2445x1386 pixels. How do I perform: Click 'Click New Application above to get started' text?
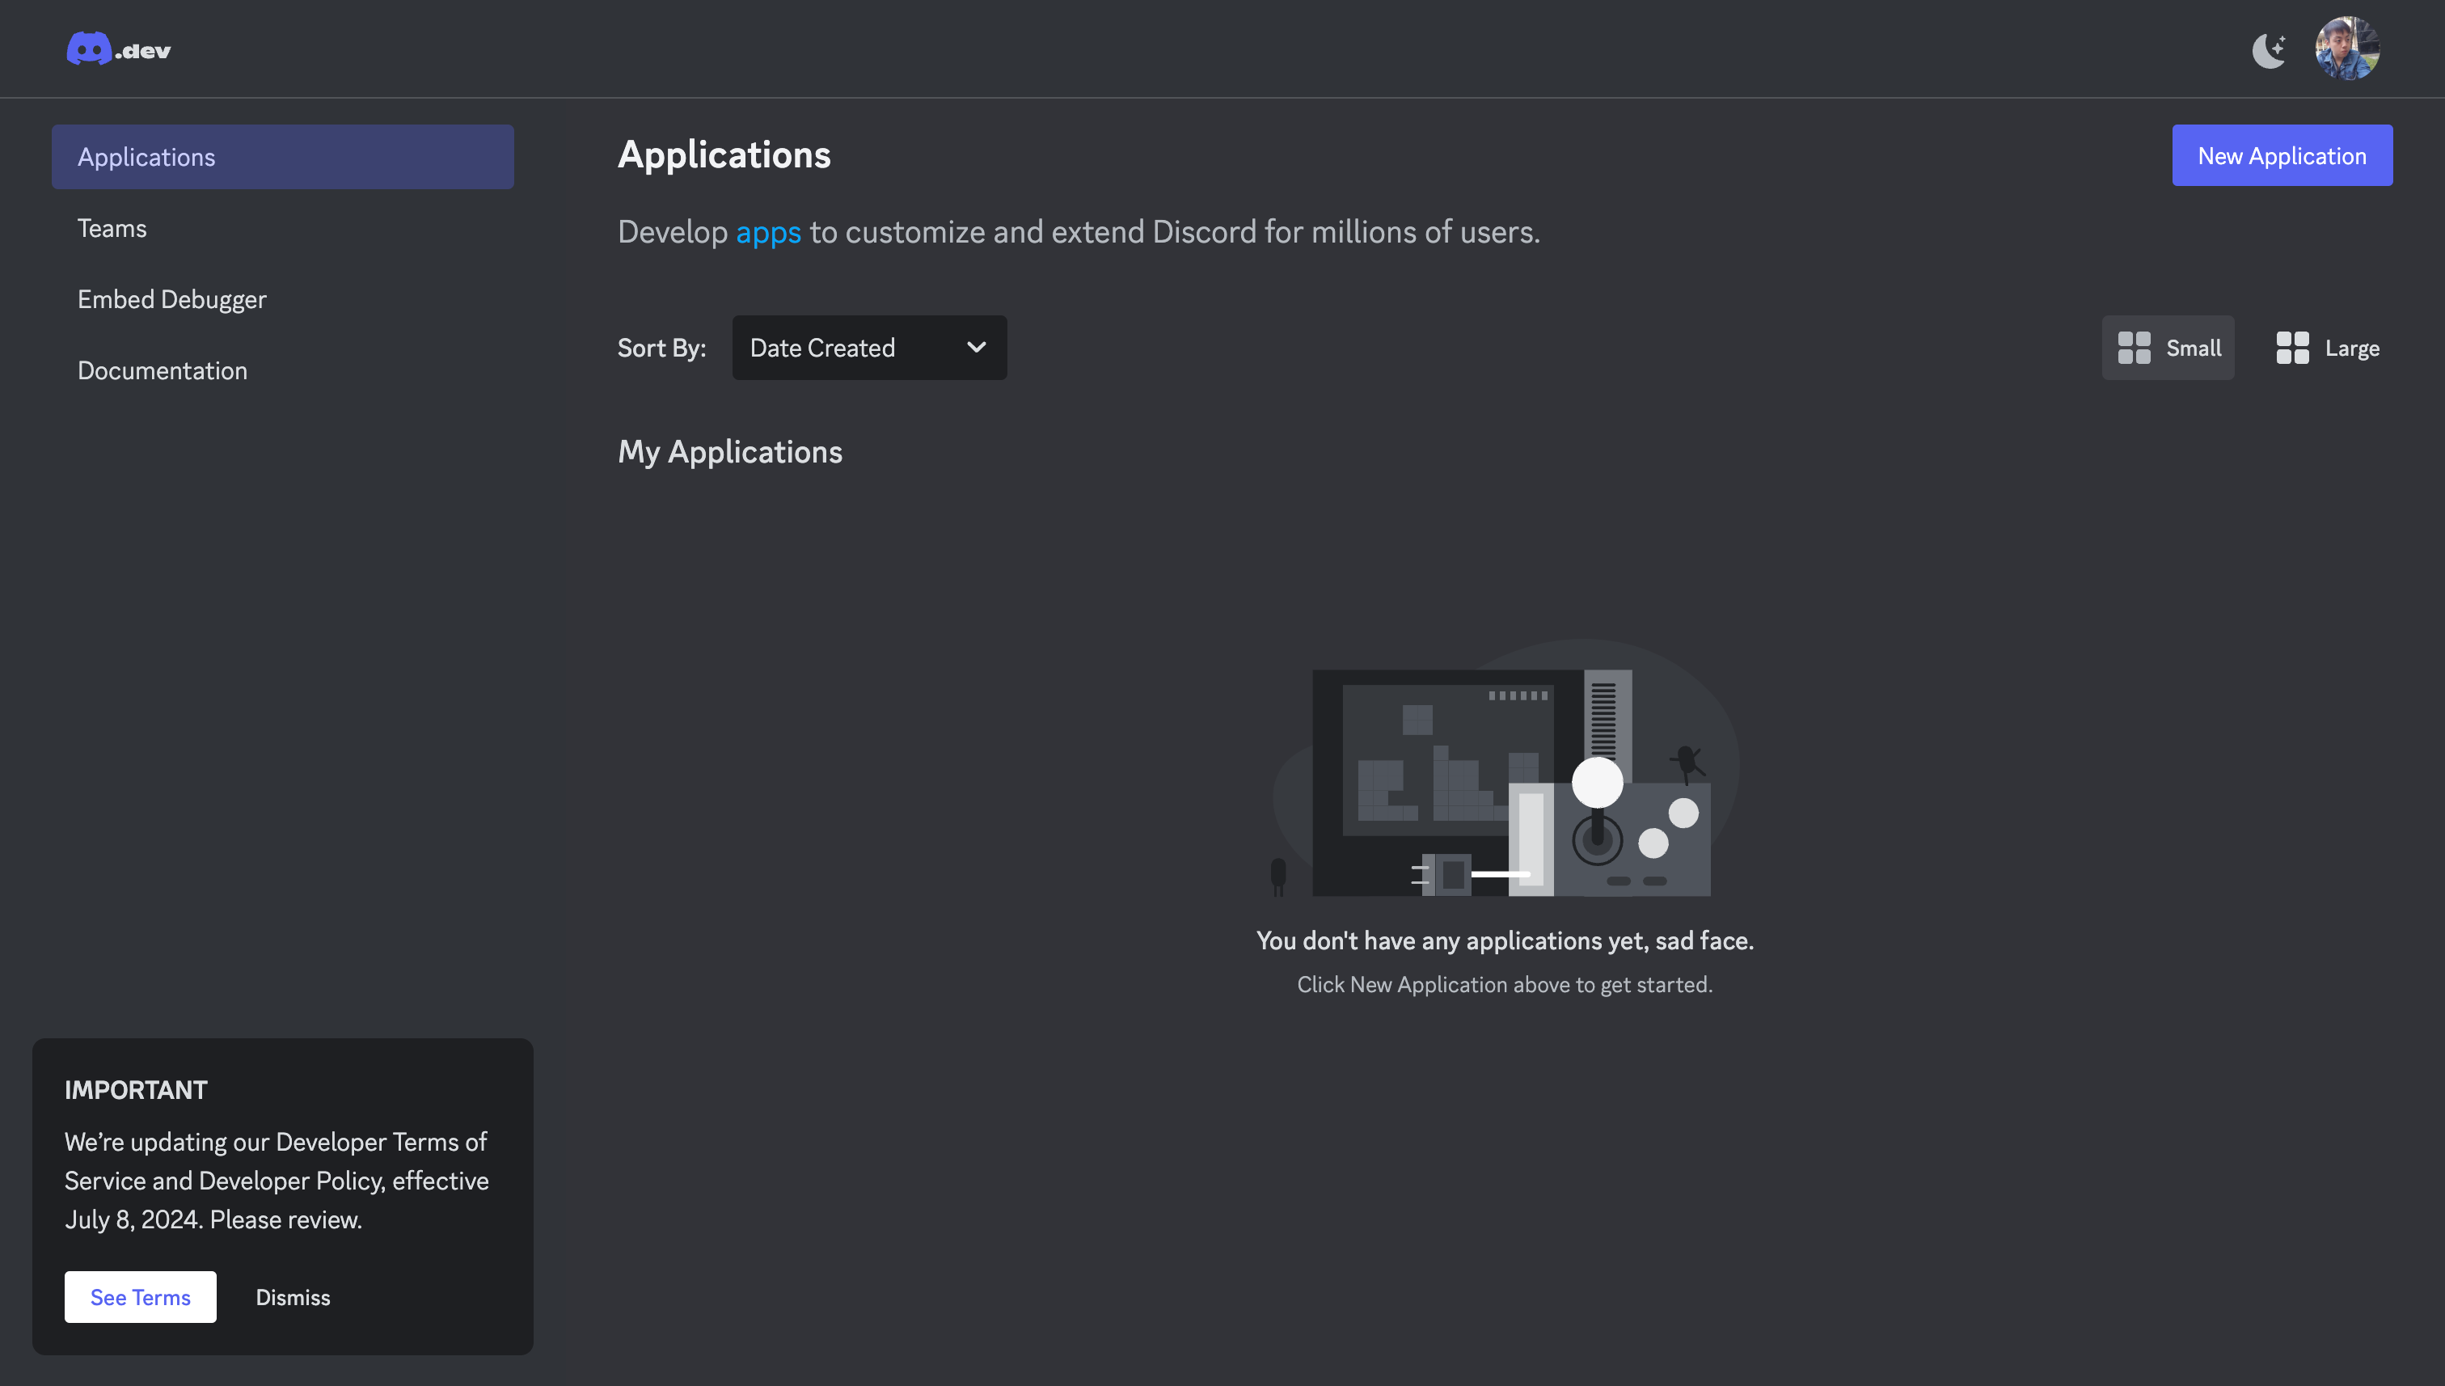tap(1505, 984)
